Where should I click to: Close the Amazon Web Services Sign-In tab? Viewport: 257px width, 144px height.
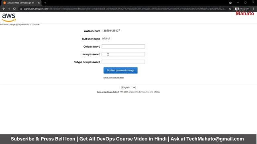39,3
